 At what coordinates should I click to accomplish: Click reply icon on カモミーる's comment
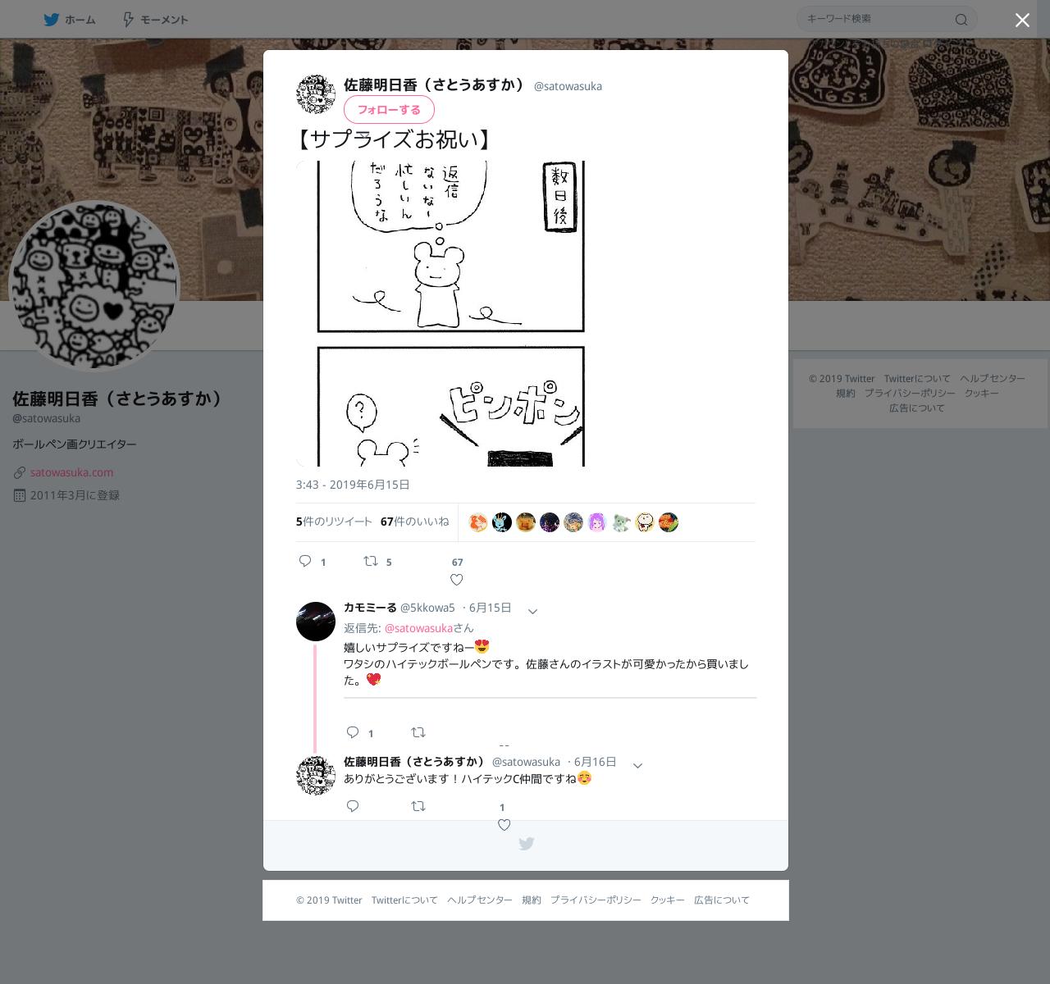point(353,732)
